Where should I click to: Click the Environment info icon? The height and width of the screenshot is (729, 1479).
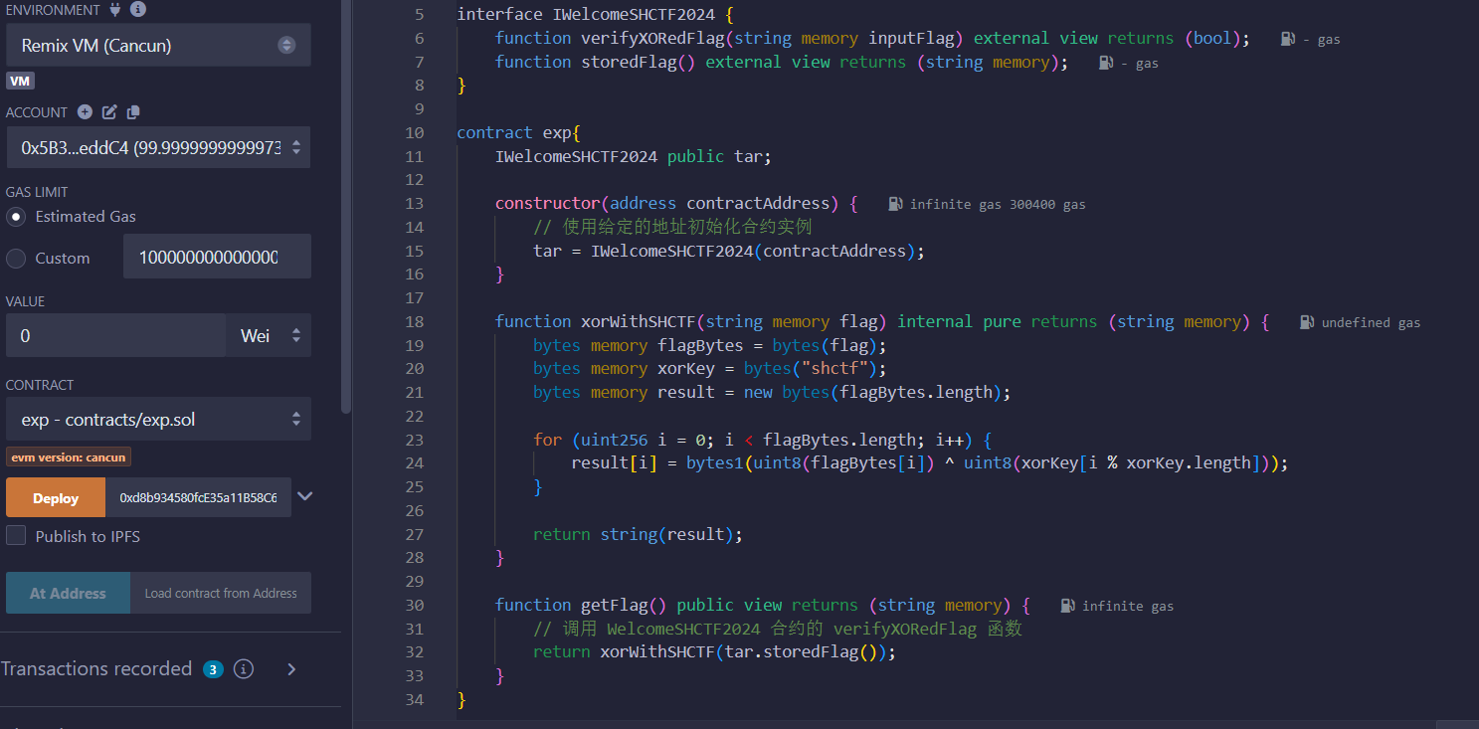point(138,10)
